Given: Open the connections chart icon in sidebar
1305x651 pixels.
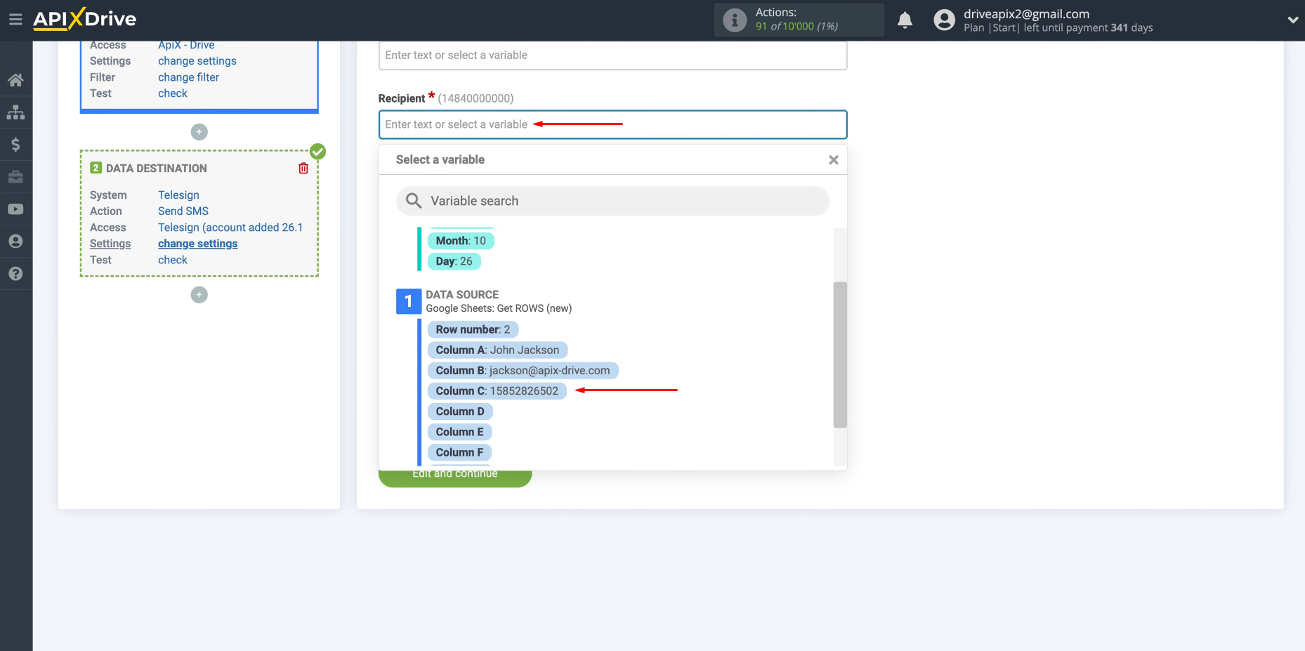Looking at the screenshot, I should coord(16,112).
